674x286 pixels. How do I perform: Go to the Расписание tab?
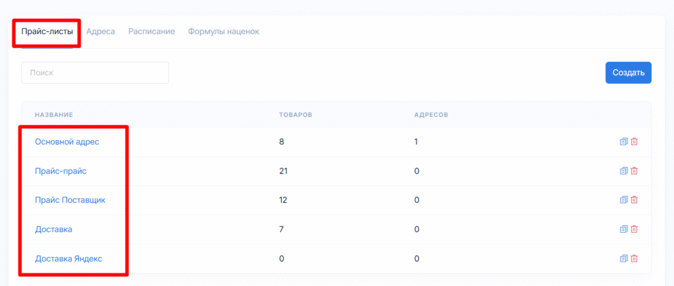click(x=151, y=32)
